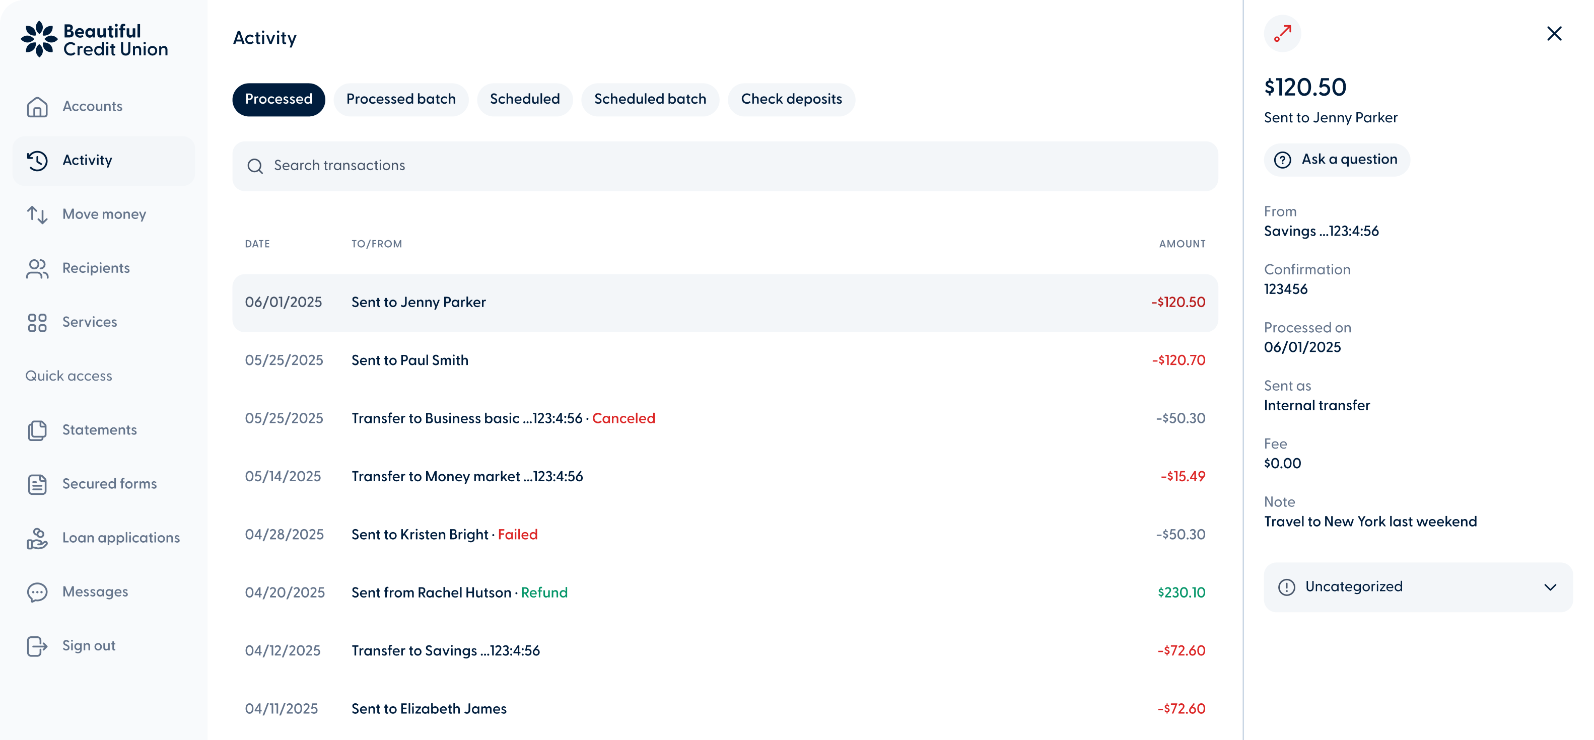Toggle the Check deposits filter
The image size is (1594, 740).
point(791,99)
